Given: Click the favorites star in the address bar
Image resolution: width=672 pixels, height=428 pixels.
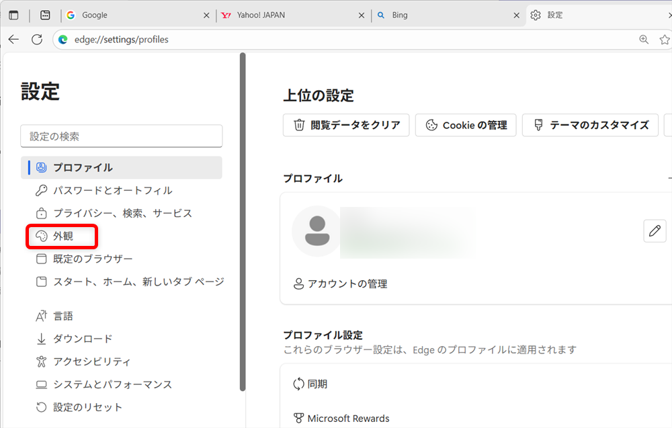Looking at the screenshot, I should tap(664, 39).
